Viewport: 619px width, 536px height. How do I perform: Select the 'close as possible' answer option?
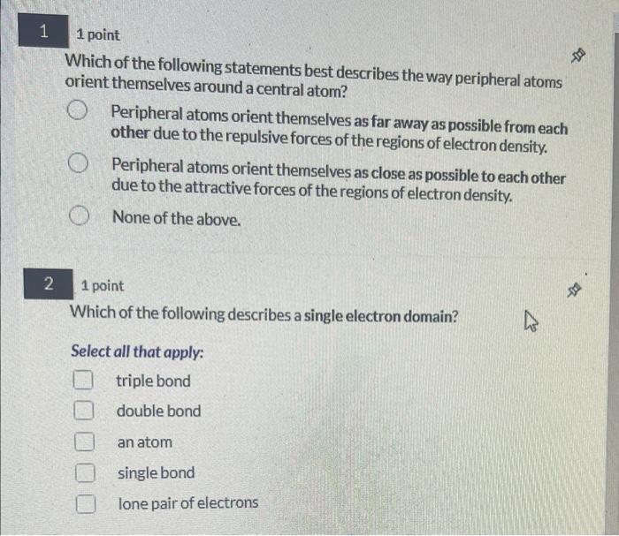pyautogui.click(x=78, y=162)
